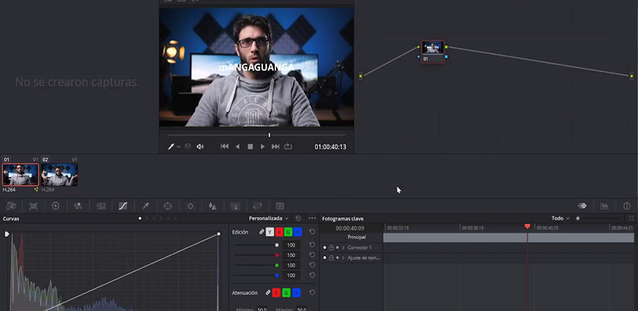The width and height of the screenshot is (638, 311).
Task: Toggle loop playback in the viewer
Action: pos(288,147)
